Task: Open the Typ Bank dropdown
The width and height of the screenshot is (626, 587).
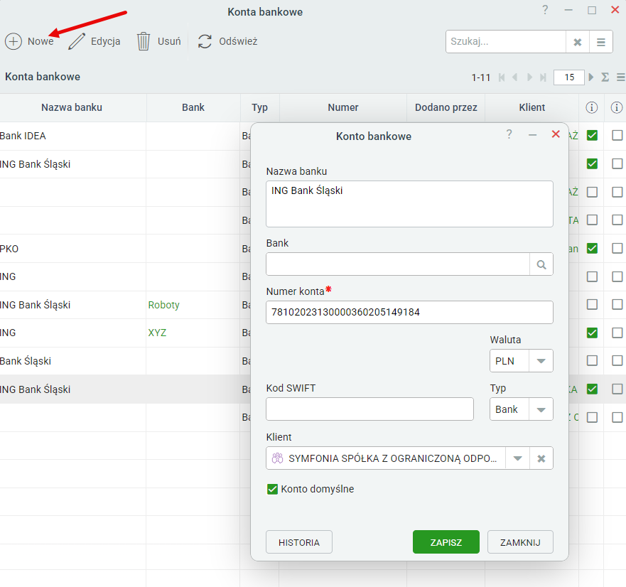Action: pyautogui.click(x=541, y=409)
